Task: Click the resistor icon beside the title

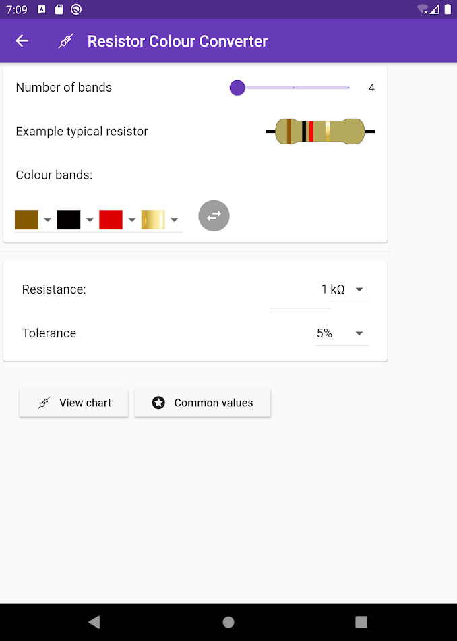Action: point(65,42)
